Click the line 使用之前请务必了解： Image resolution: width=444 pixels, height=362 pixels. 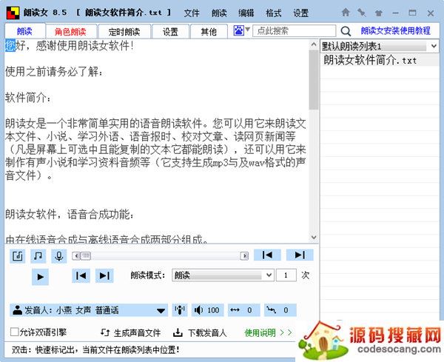pyautogui.click(x=54, y=71)
